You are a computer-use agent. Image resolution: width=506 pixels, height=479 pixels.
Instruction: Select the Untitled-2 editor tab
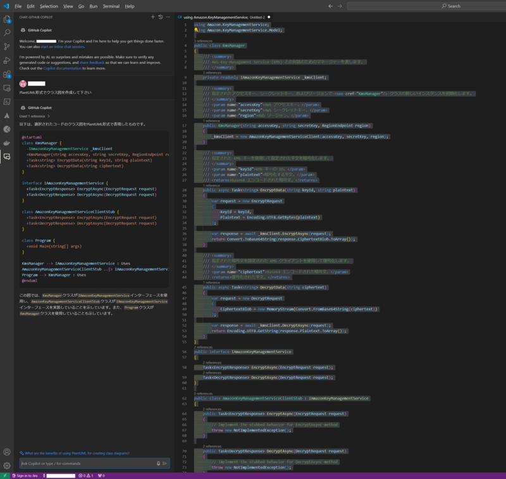click(224, 17)
